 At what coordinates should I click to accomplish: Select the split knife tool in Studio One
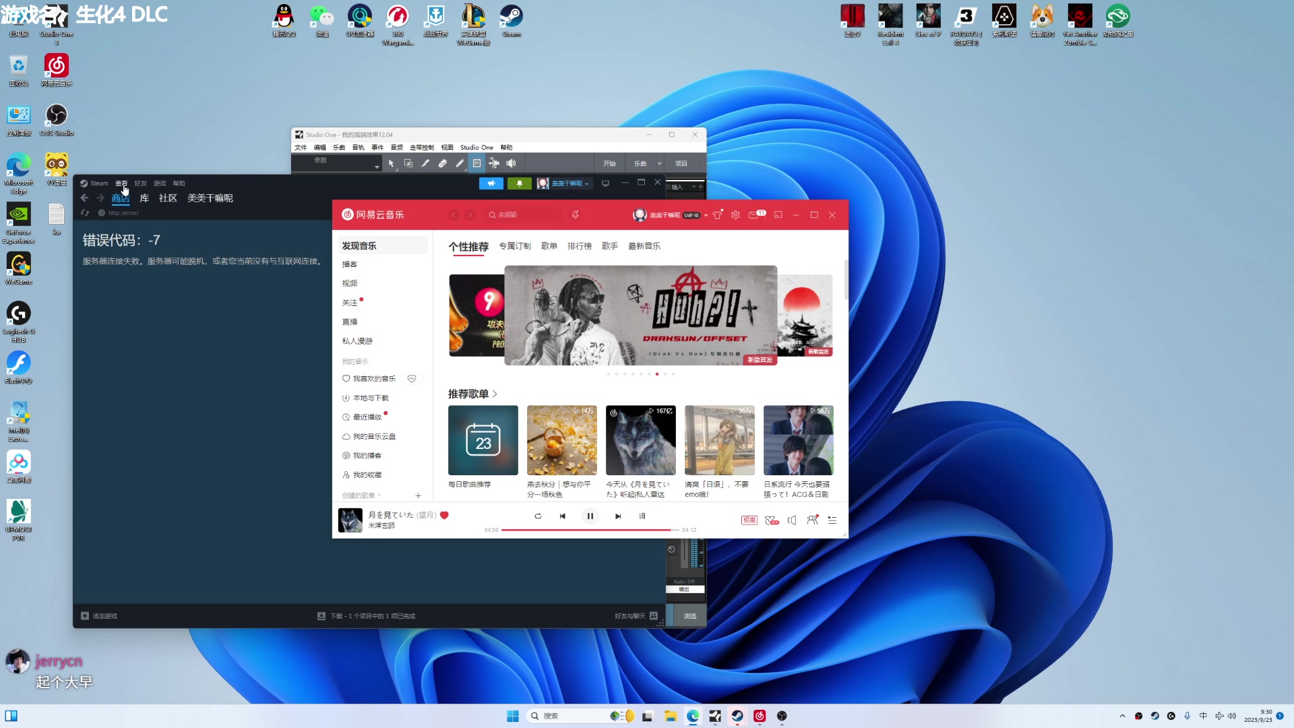point(425,163)
